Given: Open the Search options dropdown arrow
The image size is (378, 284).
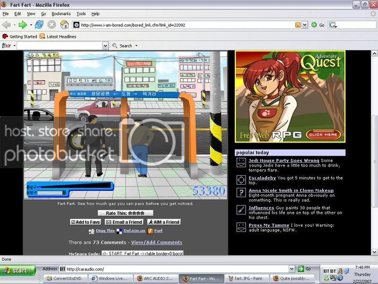Looking at the screenshot, I should [x=136, y=45].
